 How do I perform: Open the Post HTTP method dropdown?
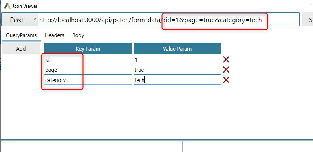(20, 20)
